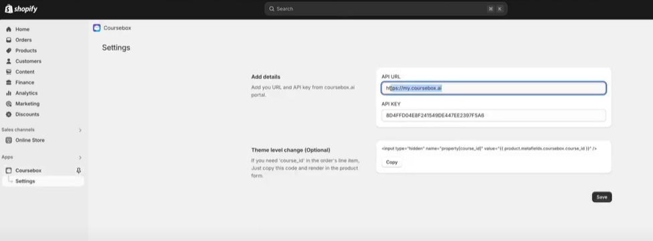Expand the Apps section chevron

pyautogui.click(x=80, y=157)
